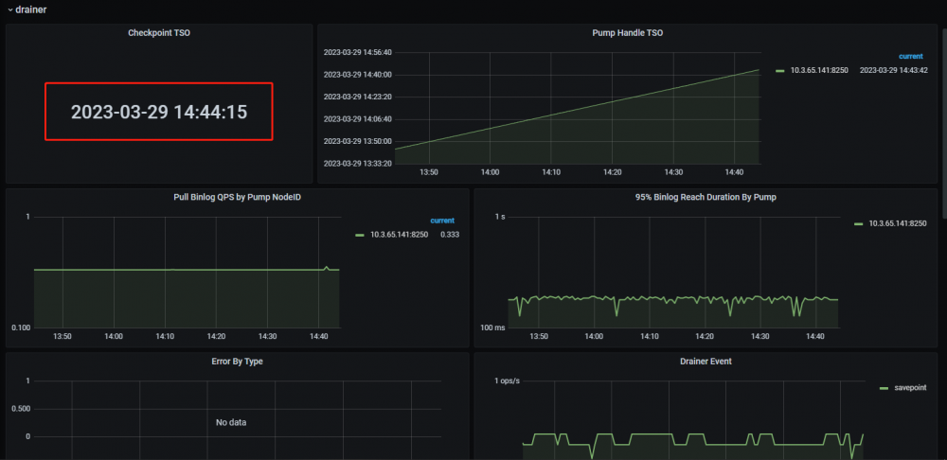Screen dimensions: 947x460
Task: Sort by current column in Pump Handle TSO legend
Action: [x=910, y=56]
